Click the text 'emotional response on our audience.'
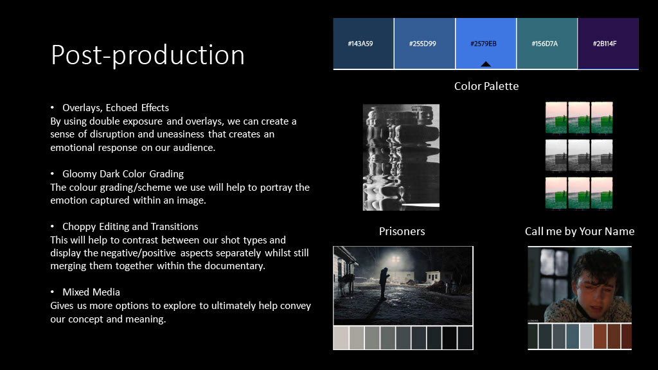Image resolution: width=658 pixels, height=370 pixels. [x=132, y=148]
